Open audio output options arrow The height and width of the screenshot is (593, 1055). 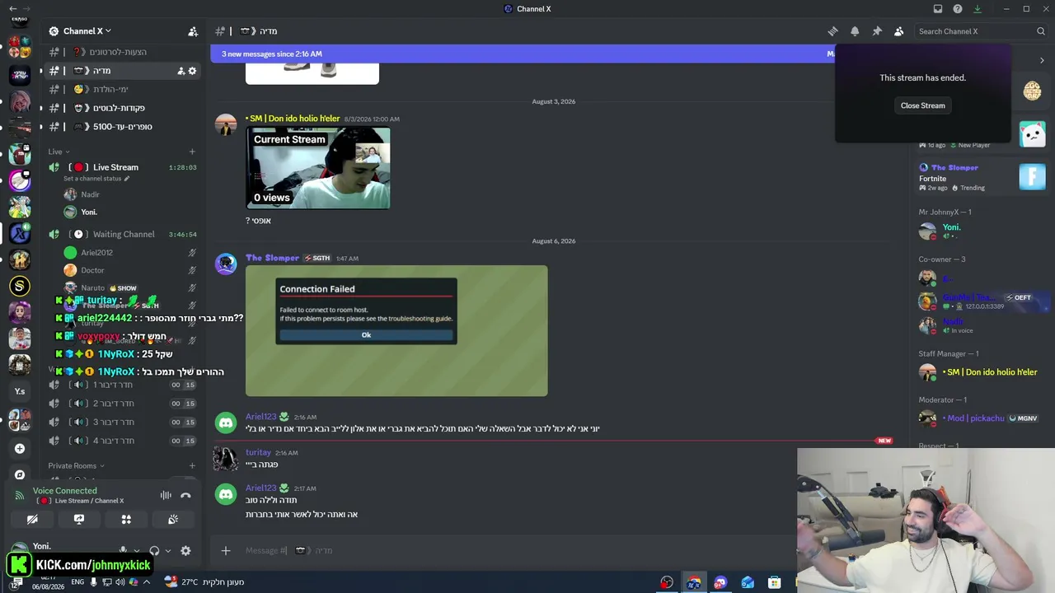click(x=167, y=551)
